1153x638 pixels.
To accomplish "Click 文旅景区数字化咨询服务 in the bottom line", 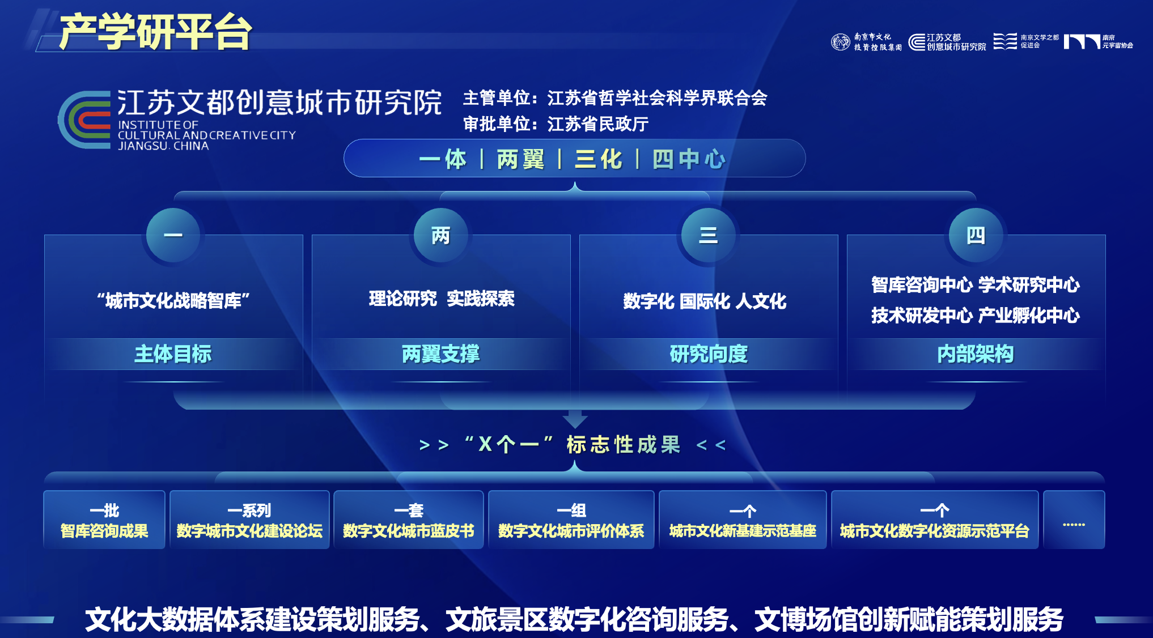I will [587, 619].
